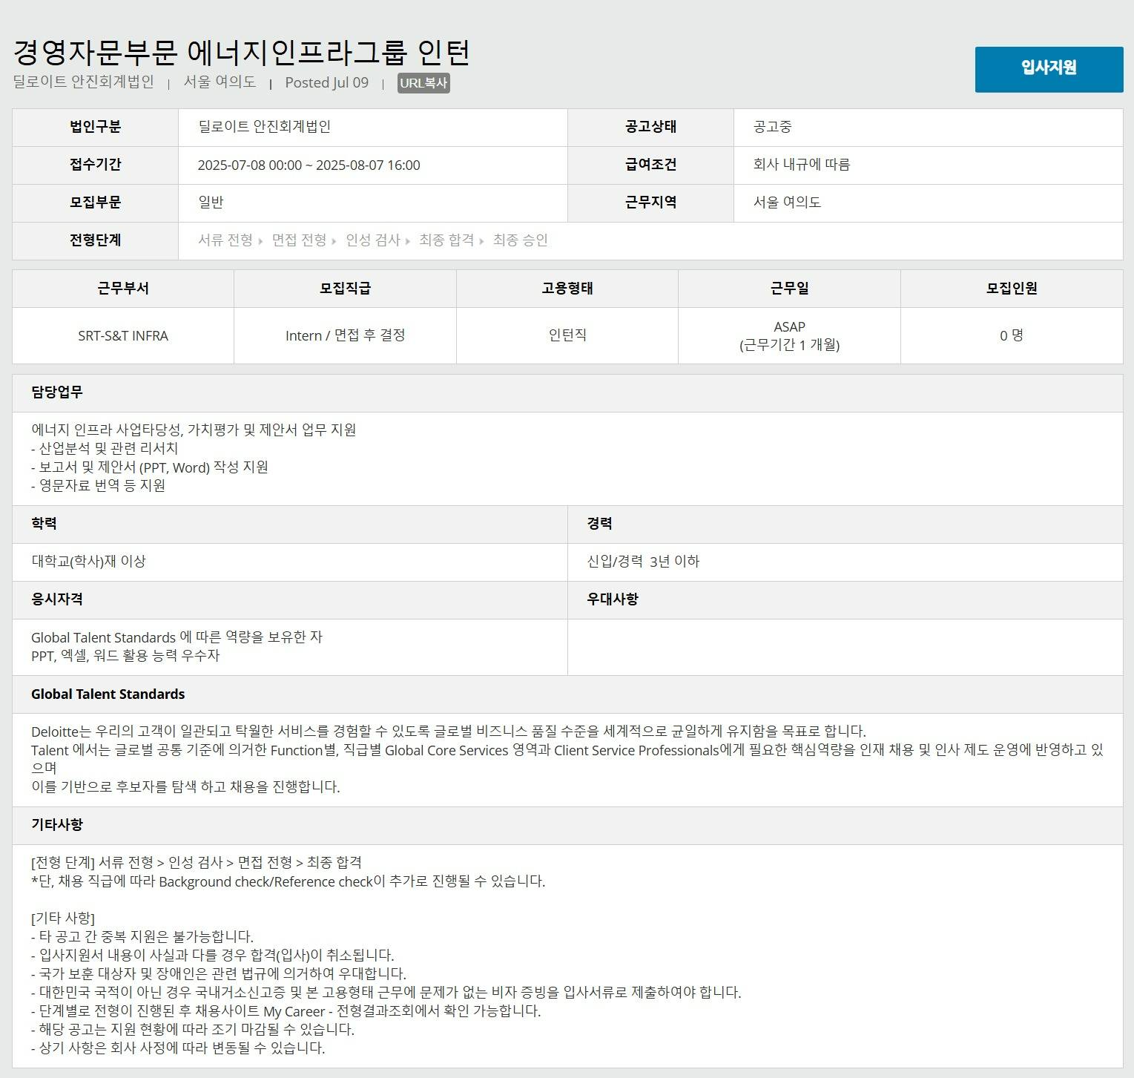The image size is (1134, 1078).
Task: Click the Background check/Reference check note line
Action: pyautogui.click(x=289, y=881)
